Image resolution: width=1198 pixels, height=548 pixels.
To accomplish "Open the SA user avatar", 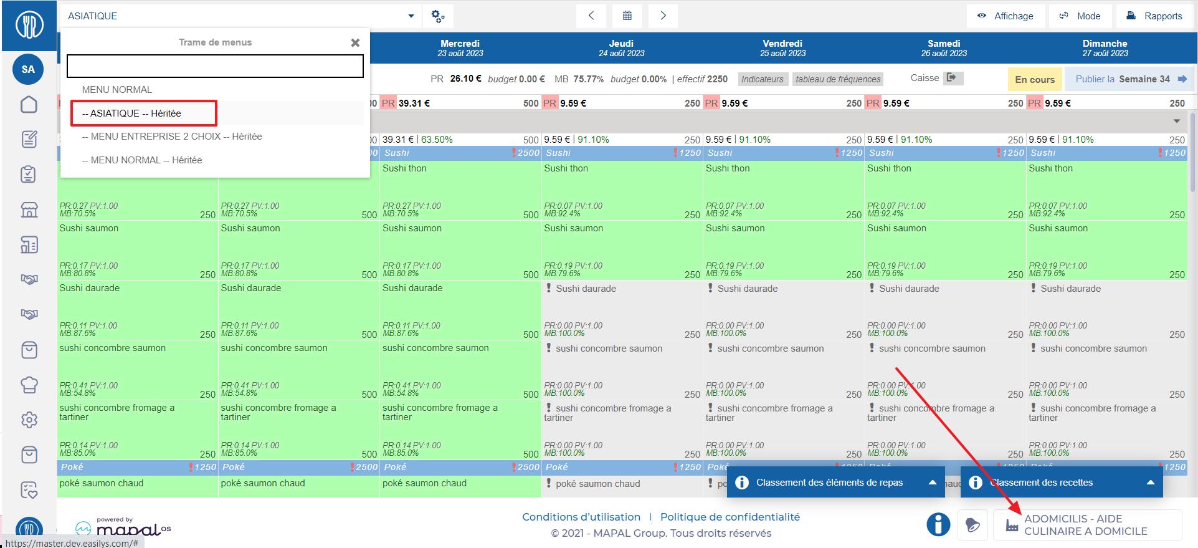I will (28, 69).
